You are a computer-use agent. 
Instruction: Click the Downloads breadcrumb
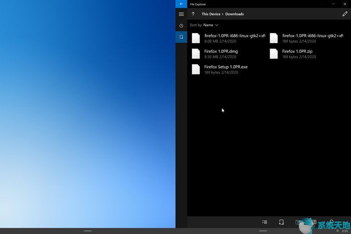[234, 14]
